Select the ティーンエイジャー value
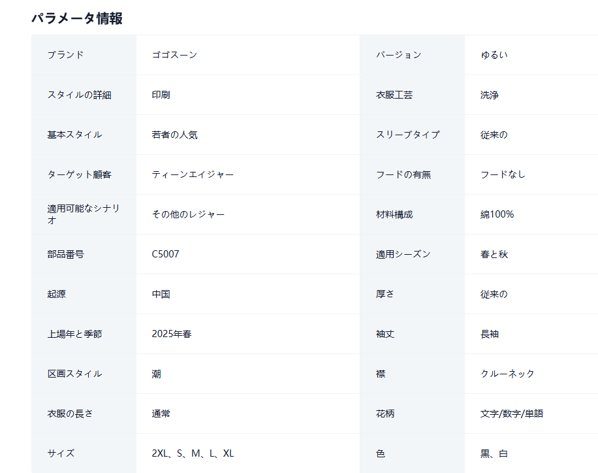Image resolution: width=598 pixels, height=473 pixels. pyautogui.click(x=193, y=174)
